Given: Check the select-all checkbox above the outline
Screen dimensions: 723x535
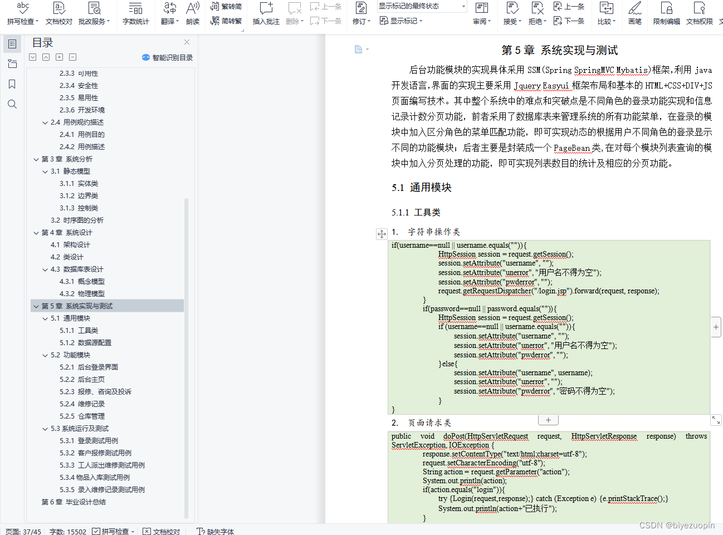Looking at the screenshot, I should click(x=32, y=57).
